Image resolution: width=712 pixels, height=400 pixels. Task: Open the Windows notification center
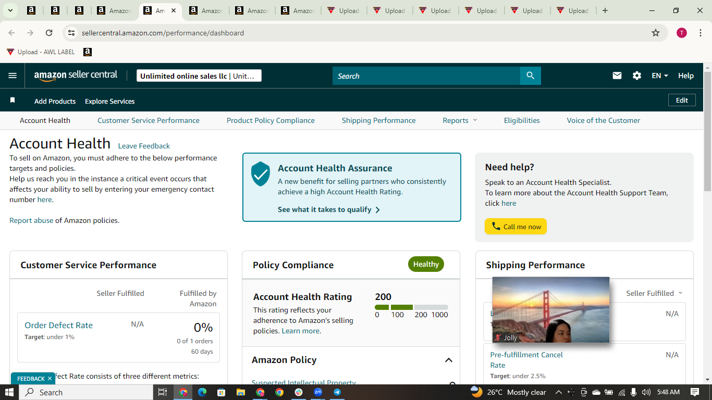(x=695, y=392)
